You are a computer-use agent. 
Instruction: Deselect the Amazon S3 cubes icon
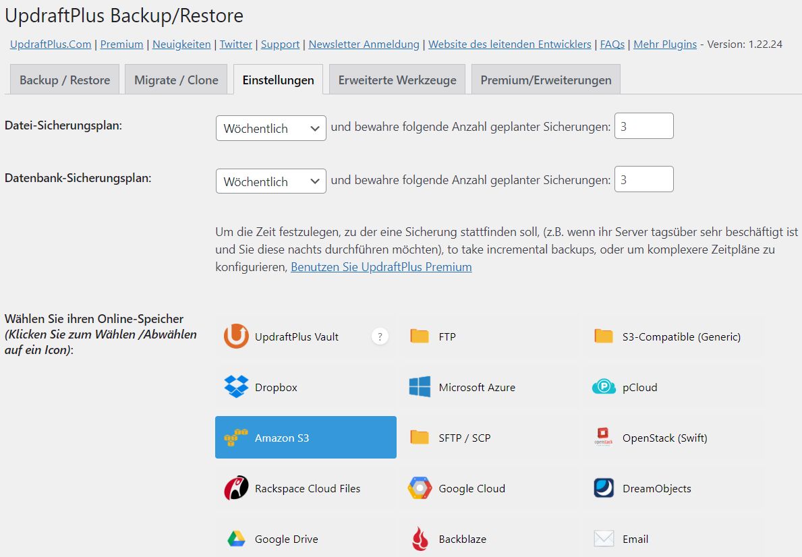[x=236, y=438]
